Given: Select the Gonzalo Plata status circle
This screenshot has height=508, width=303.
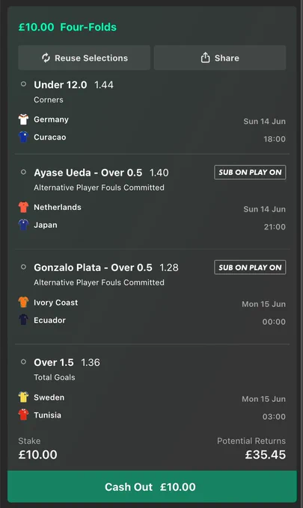Looking at the screenshot, I should (x=23, y=267).
